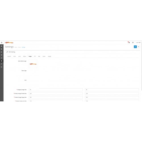Screen dimensions: 142x142
Task: Open the Marketing share icon in the sidebar
Action: coord(1,58)
